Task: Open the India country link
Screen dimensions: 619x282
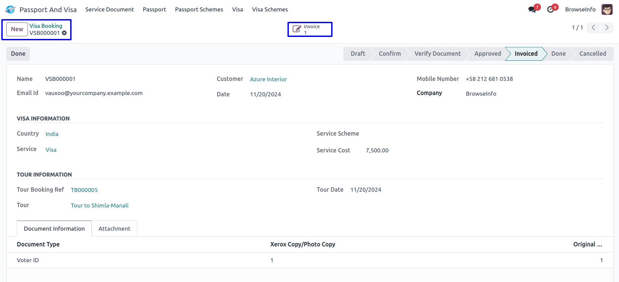Action: click(52, 134)
